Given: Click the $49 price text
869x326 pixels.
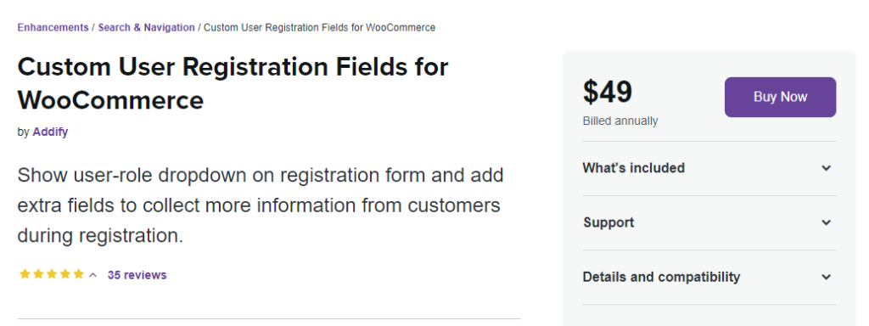Looking at the screenshot, I should [608, 92].
